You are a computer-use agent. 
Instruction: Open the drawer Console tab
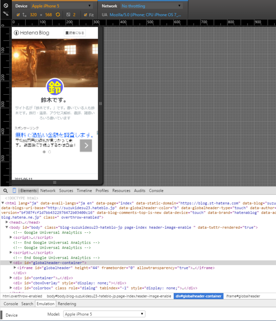coord(11,304)
